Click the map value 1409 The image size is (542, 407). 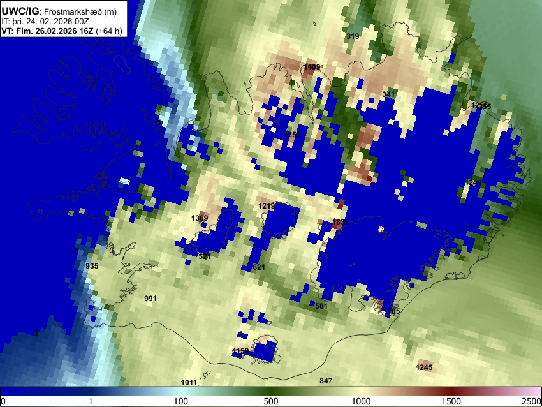click(312, 67)
